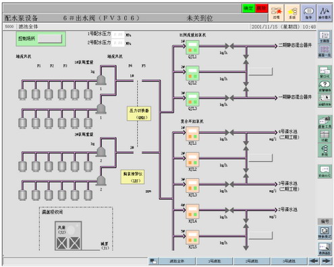The width and height of the screenshot is (334, 267).
Task: Switch to the 1号滤池 tab
Action: coord(215,261)
